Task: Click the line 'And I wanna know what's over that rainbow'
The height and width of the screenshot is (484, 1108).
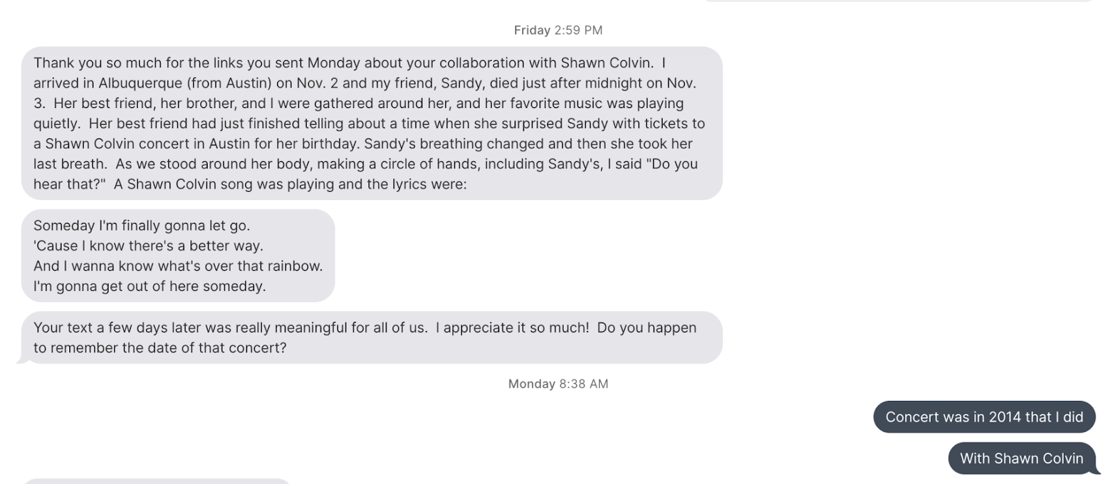Action: click(178, 266)
